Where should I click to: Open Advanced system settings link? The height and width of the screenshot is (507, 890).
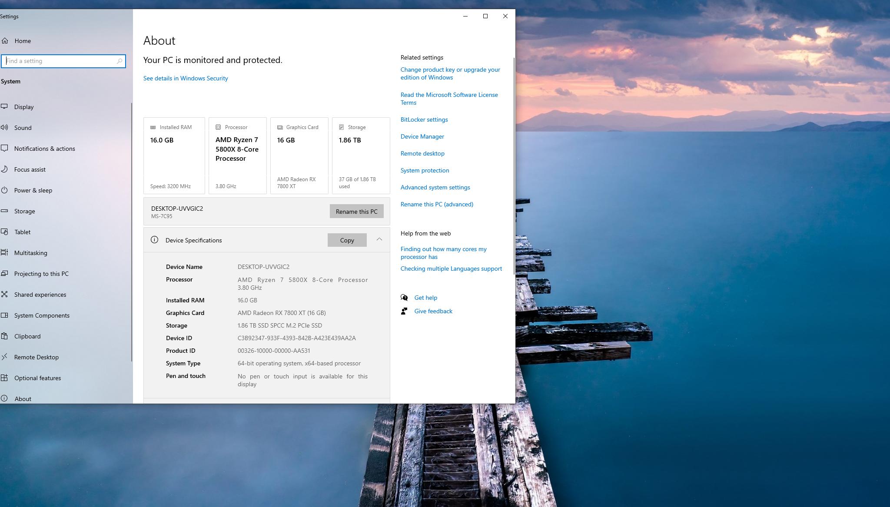435,187
